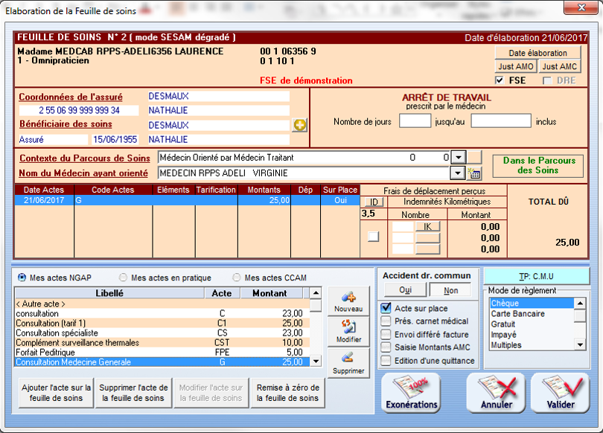The height and width of the screenshot is (433, 603).
Task: Toggle the FSE checkbox
Action: tap(500, 80)
